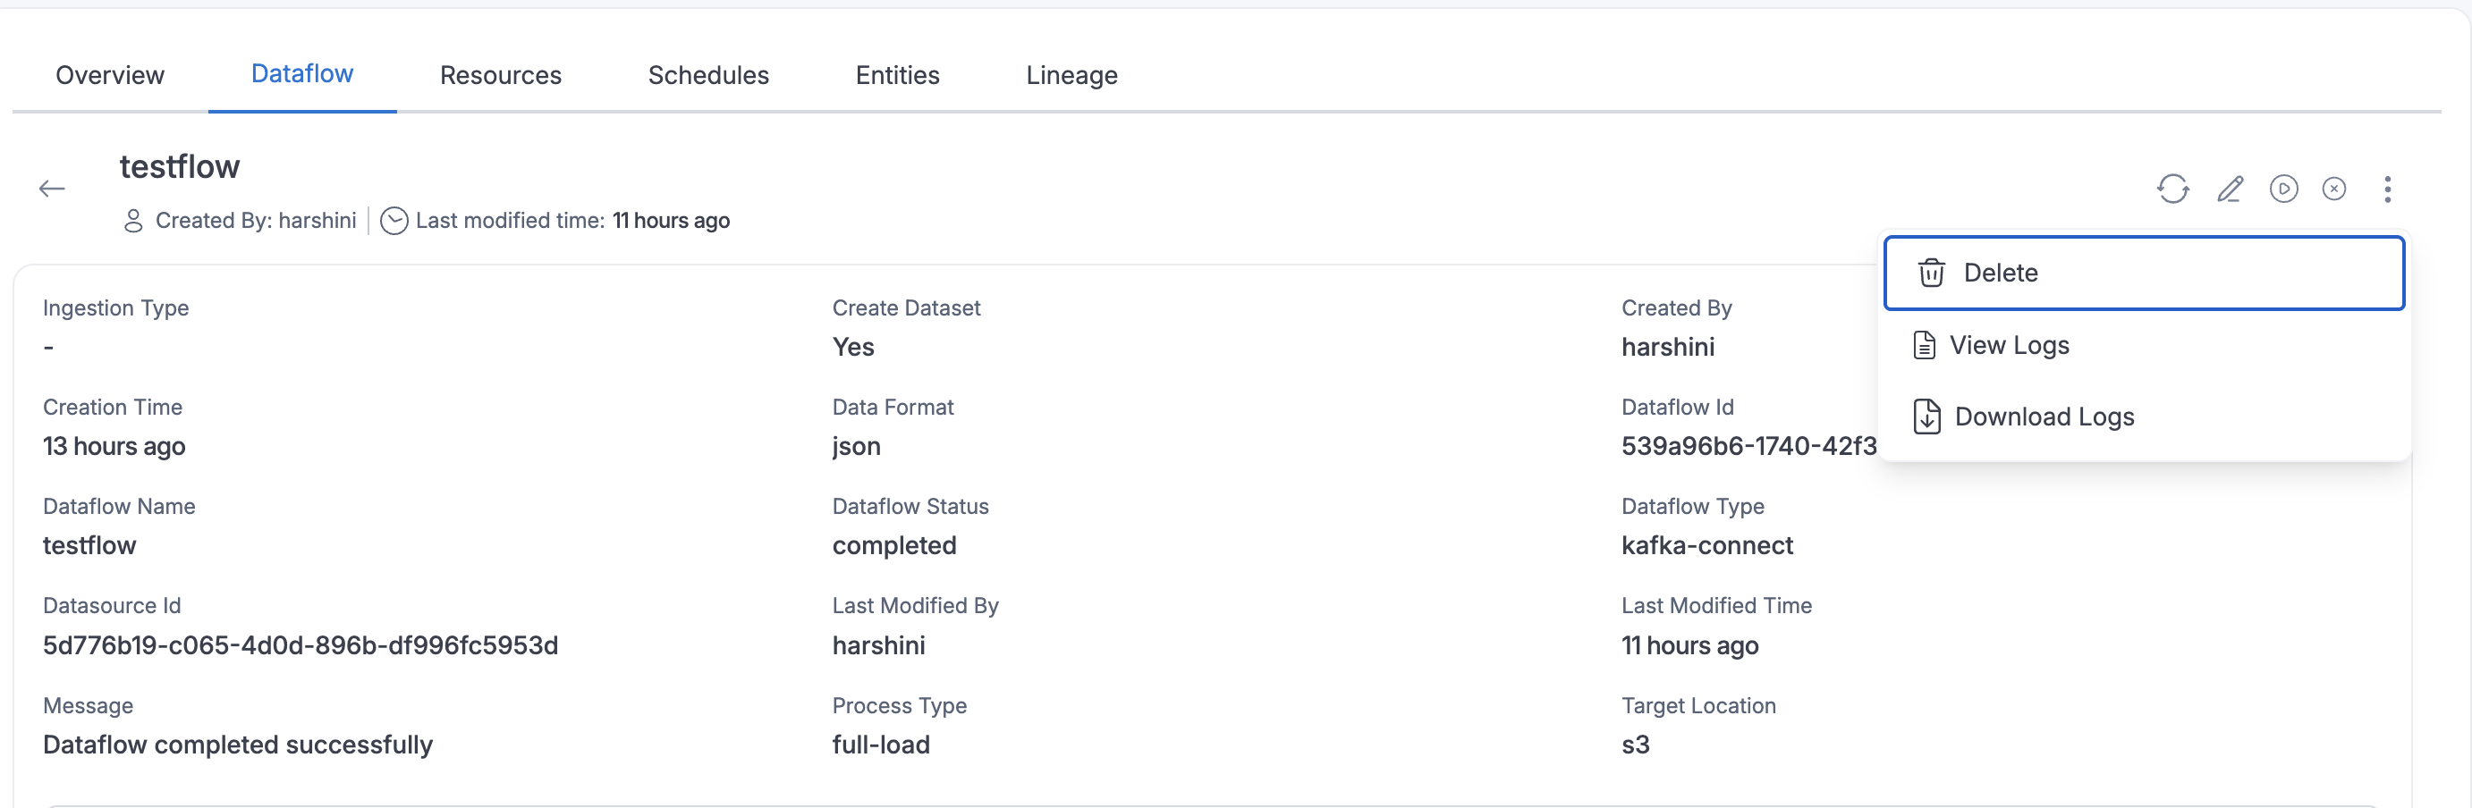The image size is (2472, 808).
Task: Click the clock icon near Last modified time
Action: 394,221
